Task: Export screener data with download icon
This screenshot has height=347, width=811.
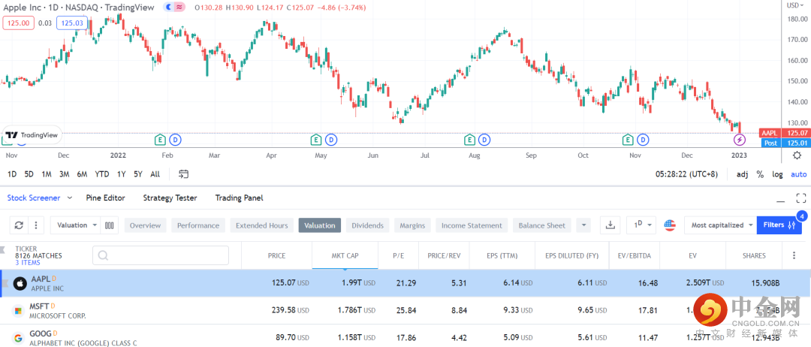Action: (x=611, y=225)
